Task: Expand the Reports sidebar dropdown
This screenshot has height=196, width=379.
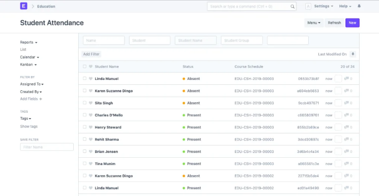Action: click(28, 42)
